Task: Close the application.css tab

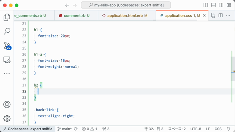Action: (x=204, y=15)
